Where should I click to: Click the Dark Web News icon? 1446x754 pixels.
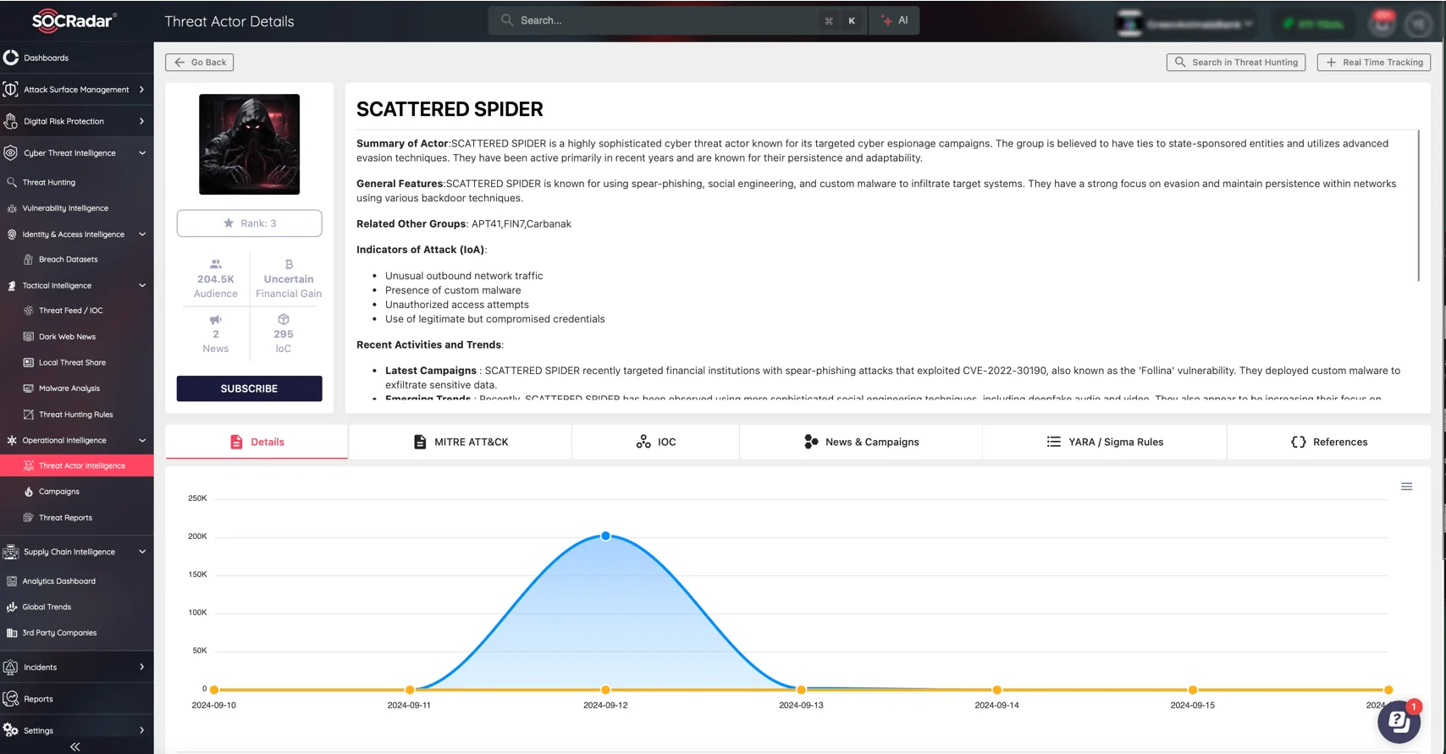pyautogui.click(x=29, y=337)
